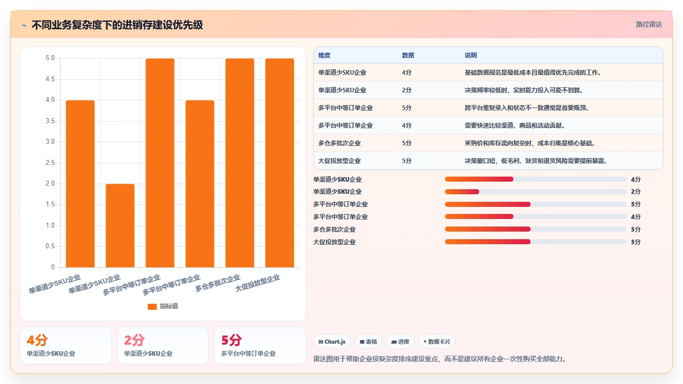
Task: Click the 单渠道少SKU企业 progress bar showing 4分
Action: [536, 179]
